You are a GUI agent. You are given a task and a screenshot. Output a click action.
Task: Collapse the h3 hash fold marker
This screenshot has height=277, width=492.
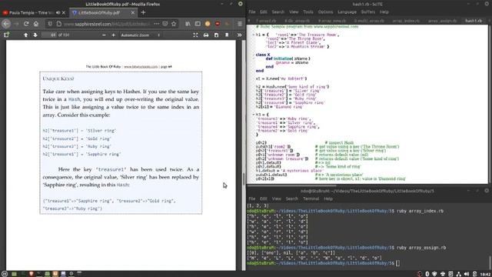click(x=253, y=115)
